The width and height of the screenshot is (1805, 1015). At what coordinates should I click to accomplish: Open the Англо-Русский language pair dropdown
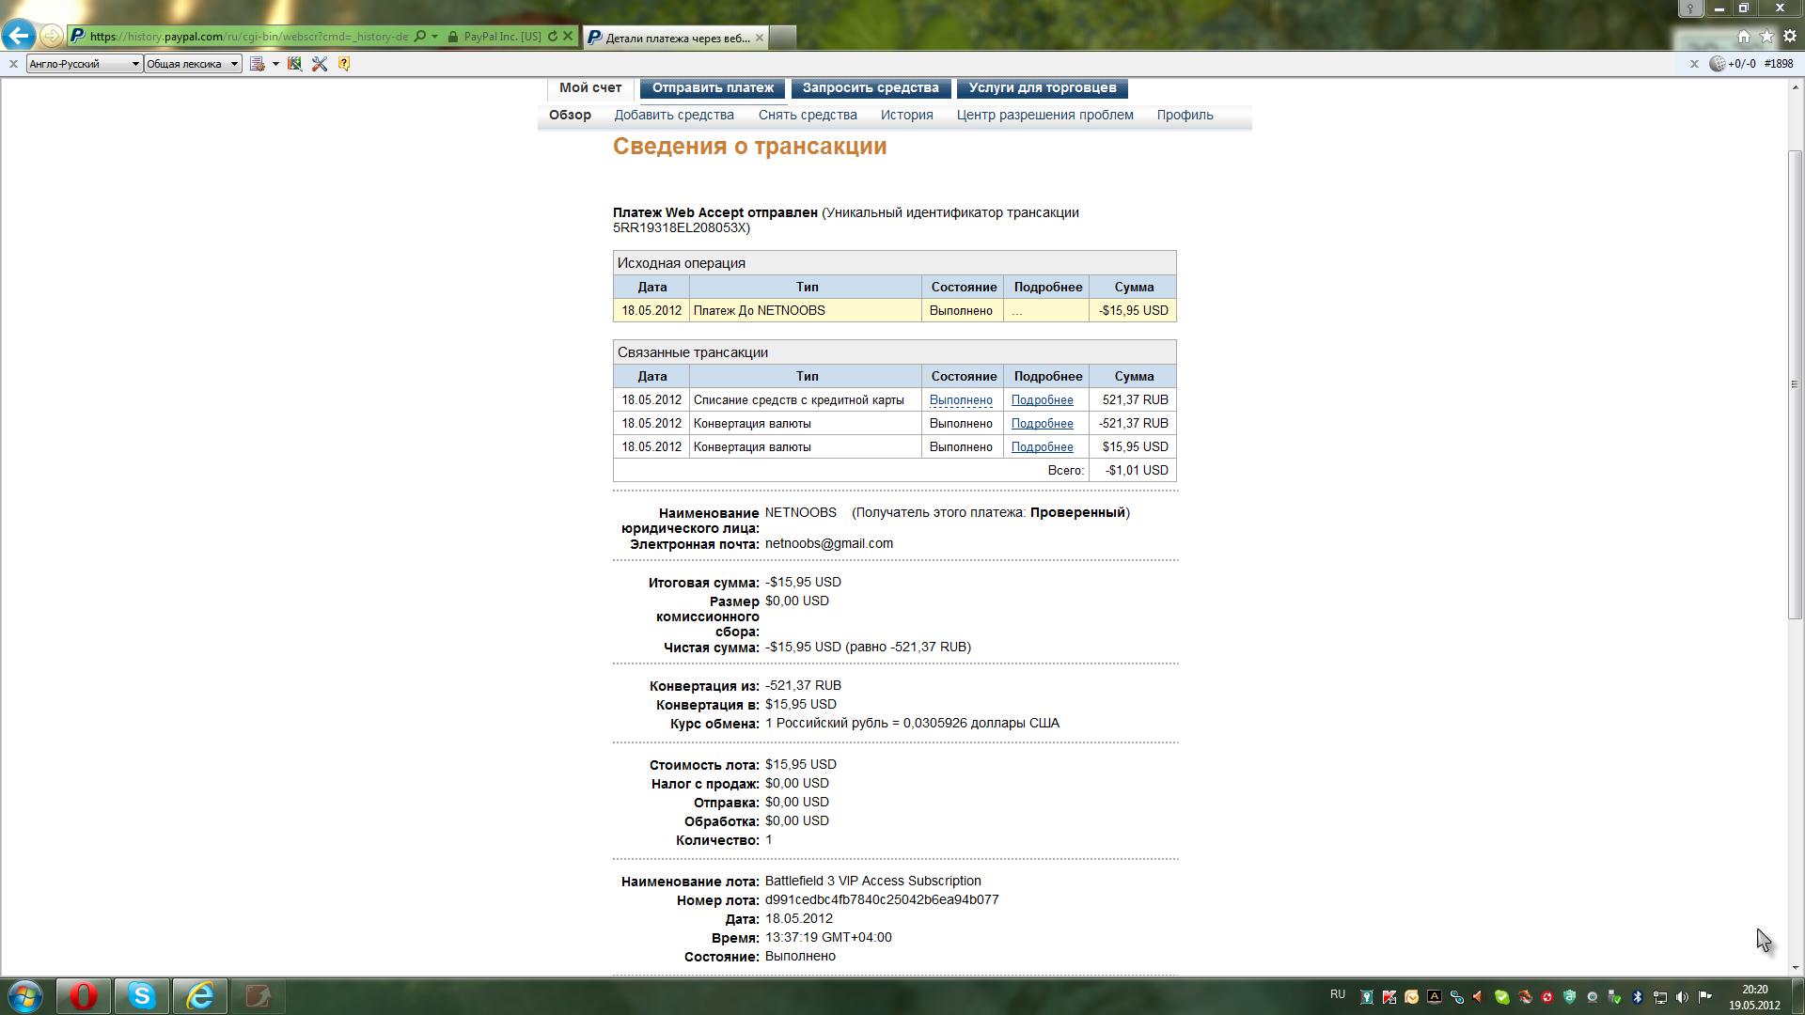pos(84,64)
